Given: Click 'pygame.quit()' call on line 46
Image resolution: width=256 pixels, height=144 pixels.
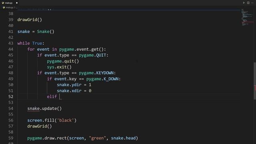Looking at the screenshot, I should point(63,61).
